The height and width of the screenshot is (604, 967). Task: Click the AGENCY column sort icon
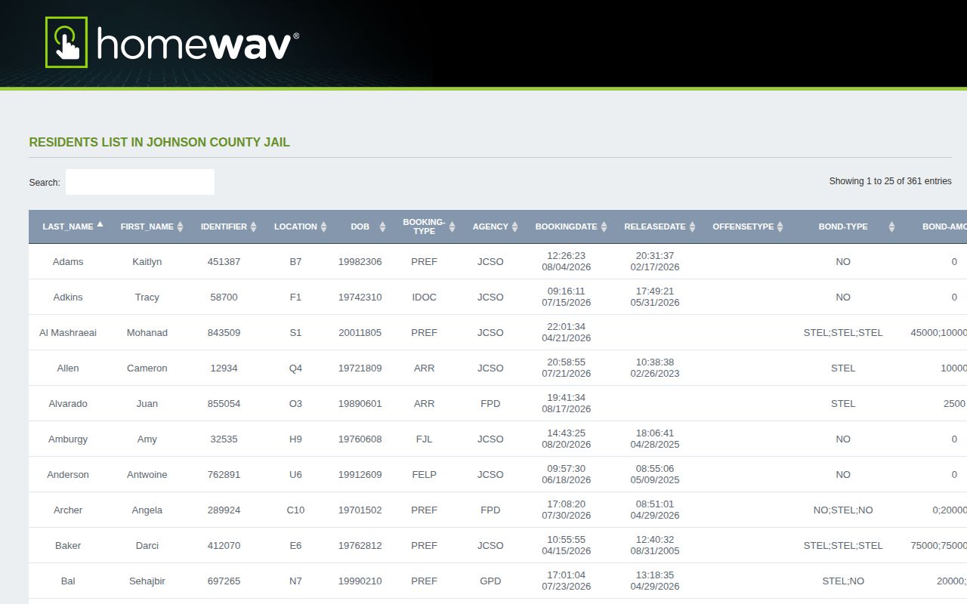514,226
